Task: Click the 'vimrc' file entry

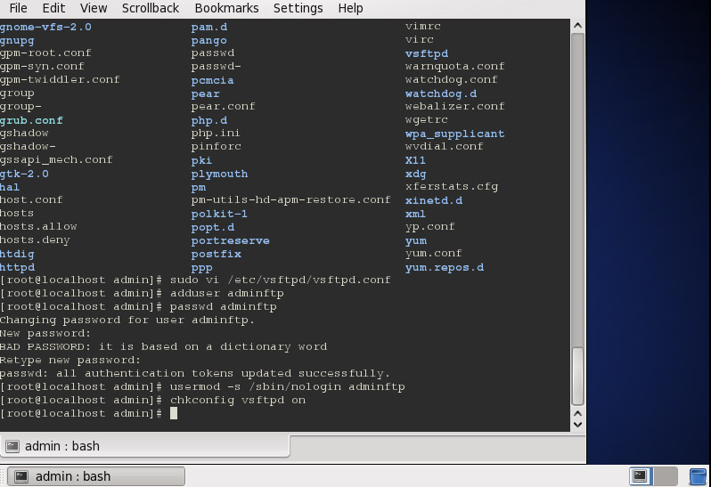Action: (422, 27)
